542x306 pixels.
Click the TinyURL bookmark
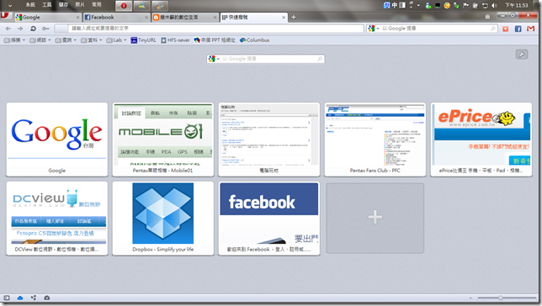tap(143, 40)
